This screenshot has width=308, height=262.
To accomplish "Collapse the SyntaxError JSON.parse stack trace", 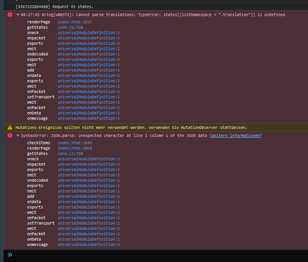I will [18, 135].
